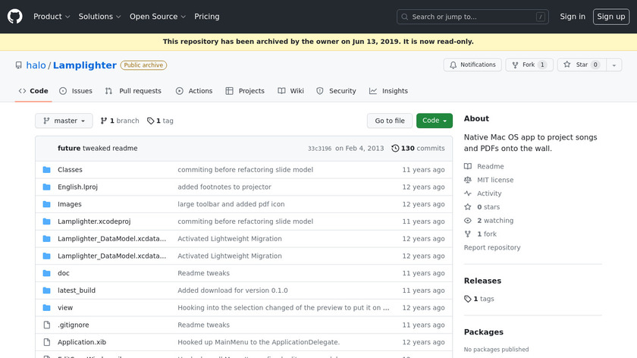Open folder icon for Lamplighter.xcodeproj
The image size is (637, 358).
(x=47, y=221)
